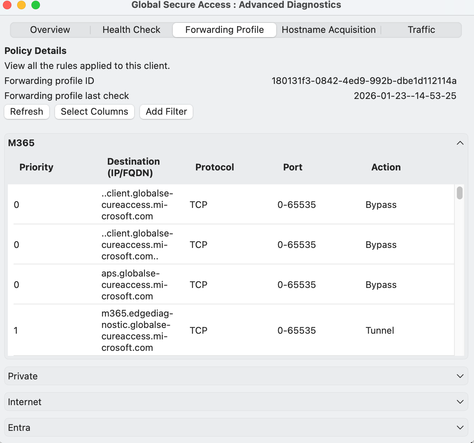
Task: Click port 0-65535 in the Tunnel row
Action: point(297,330)
